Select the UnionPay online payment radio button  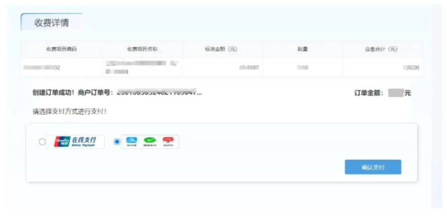click(x=42, y=142)
